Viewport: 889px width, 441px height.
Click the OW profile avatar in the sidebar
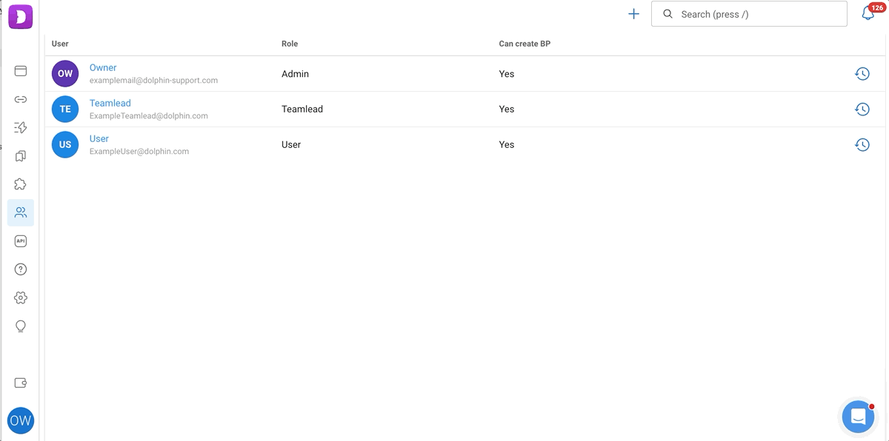point(21,420)
